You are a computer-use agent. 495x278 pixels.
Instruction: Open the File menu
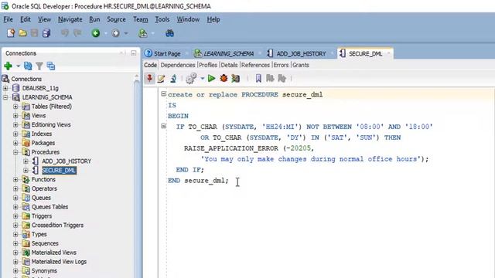9,19
